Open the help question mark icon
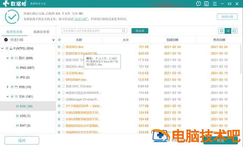The height and width of the screenshot is (147, 243). [198, 3]
